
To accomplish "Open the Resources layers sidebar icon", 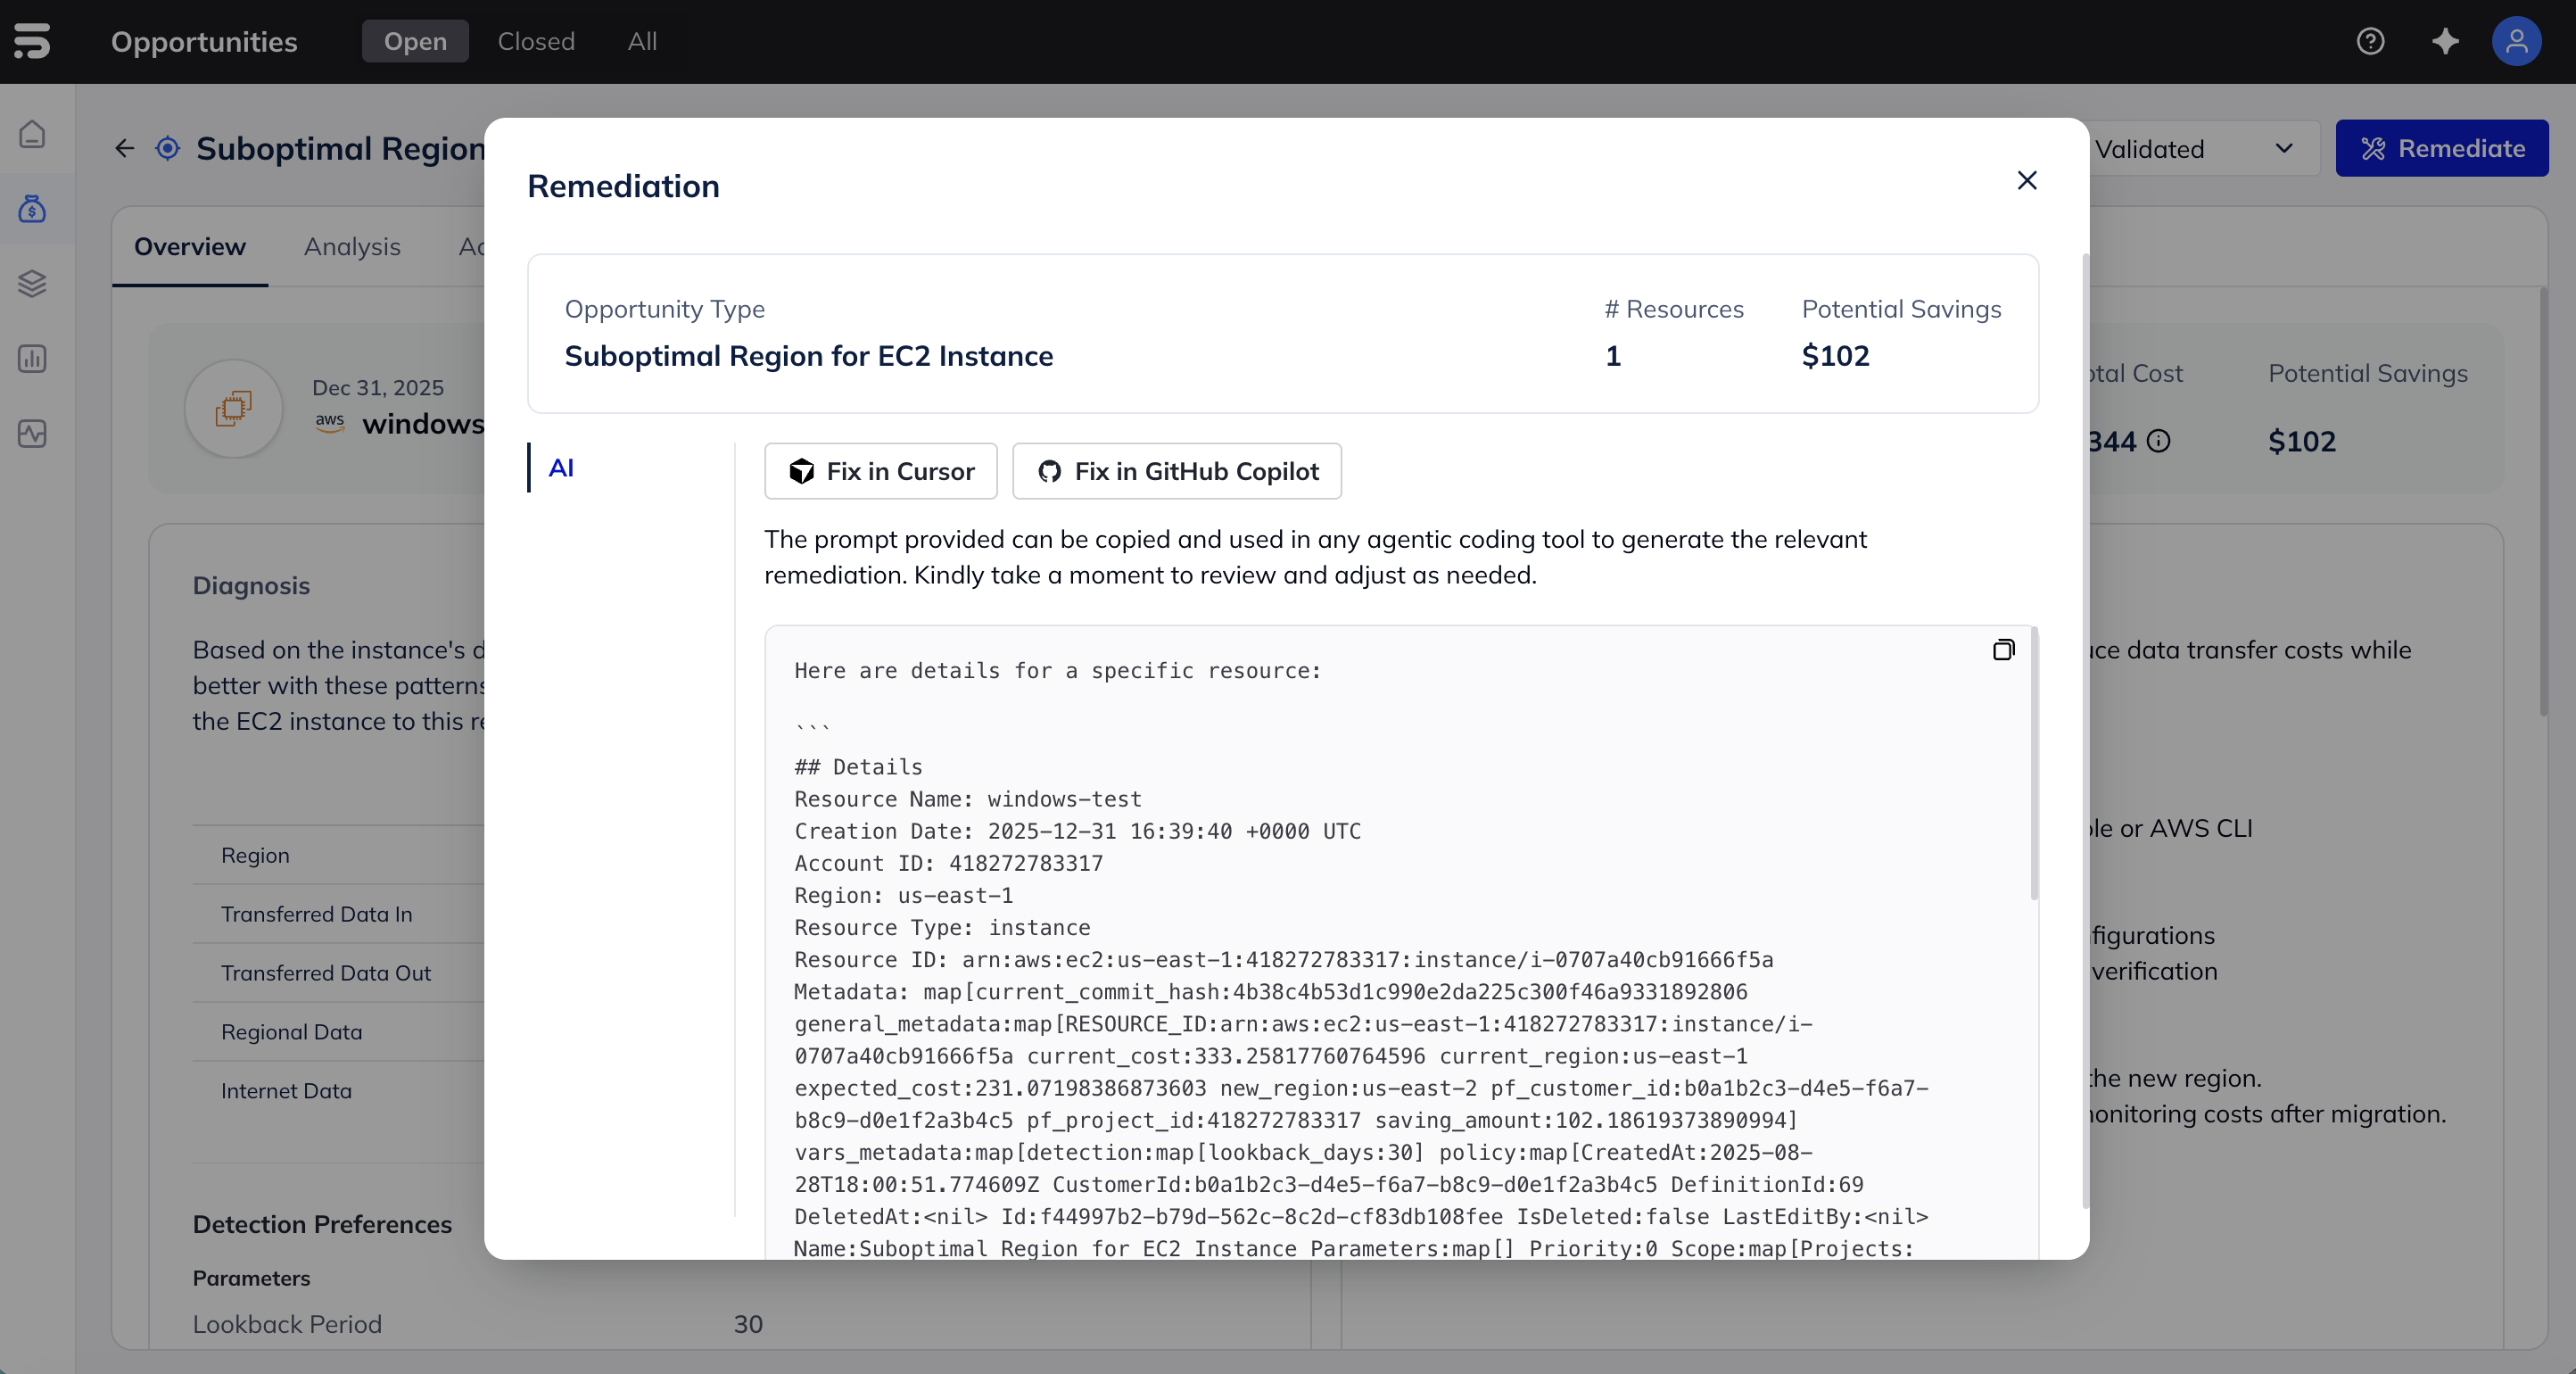I will coord(32,284).
